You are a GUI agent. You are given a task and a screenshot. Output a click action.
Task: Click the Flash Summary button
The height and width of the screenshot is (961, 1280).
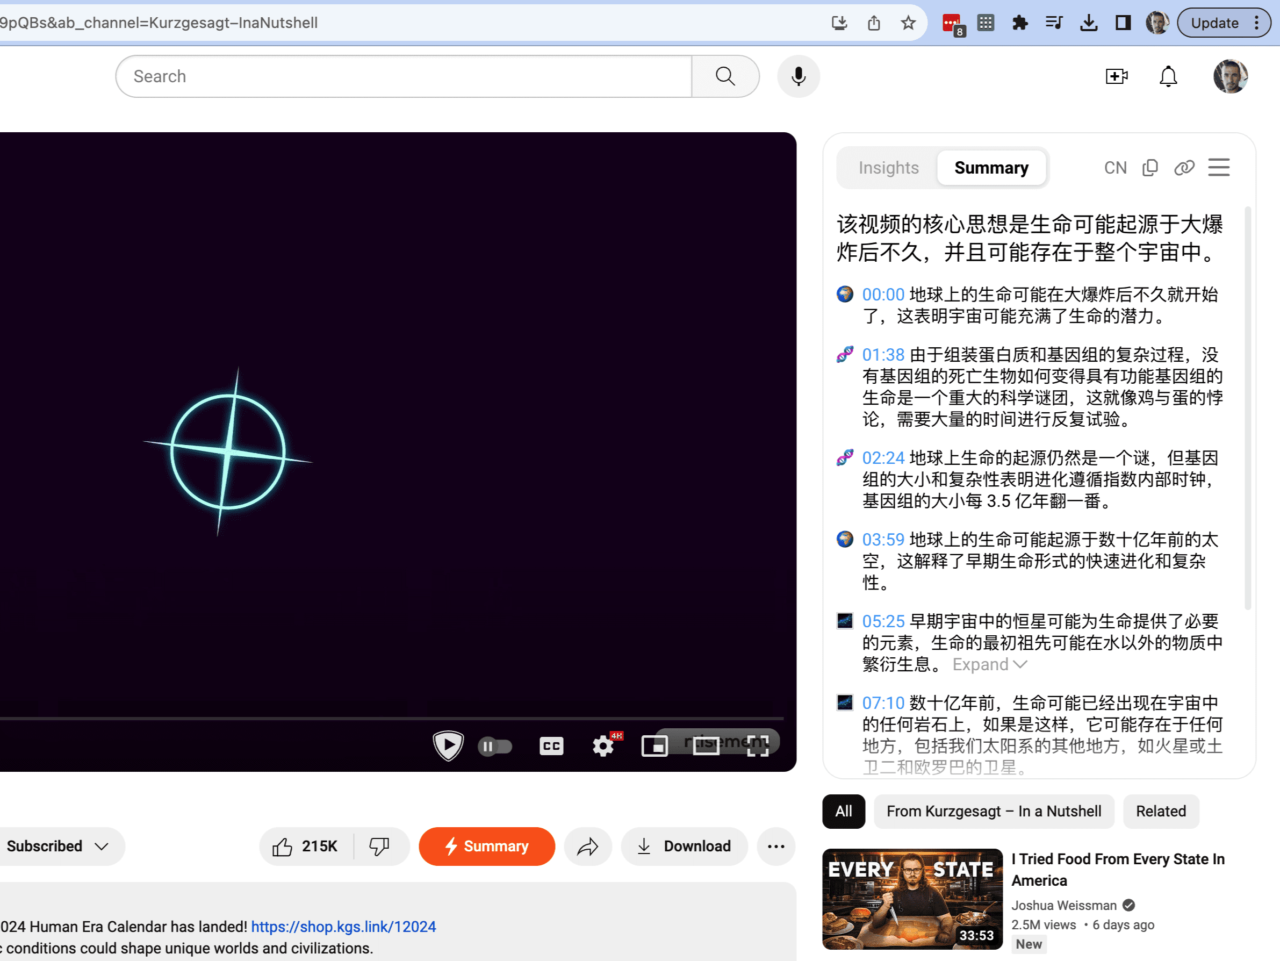coord(486,846)
